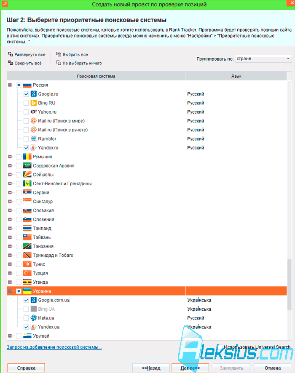Viewport: 295px width, 373px height.
Task: Open Запрос на добавление поисковой системы link
Action: pyautogui.click(x=54, y=347)
